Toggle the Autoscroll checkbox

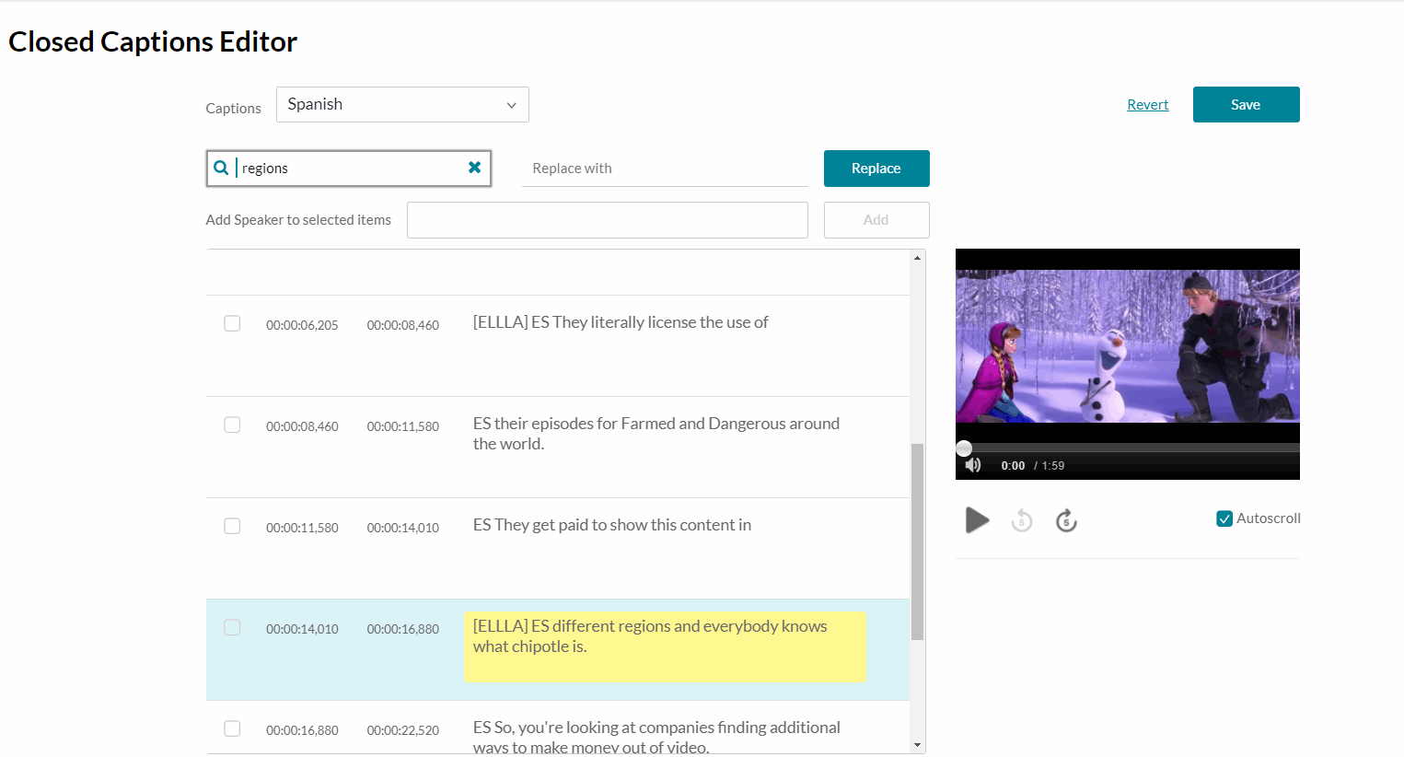coord(1224,518)
